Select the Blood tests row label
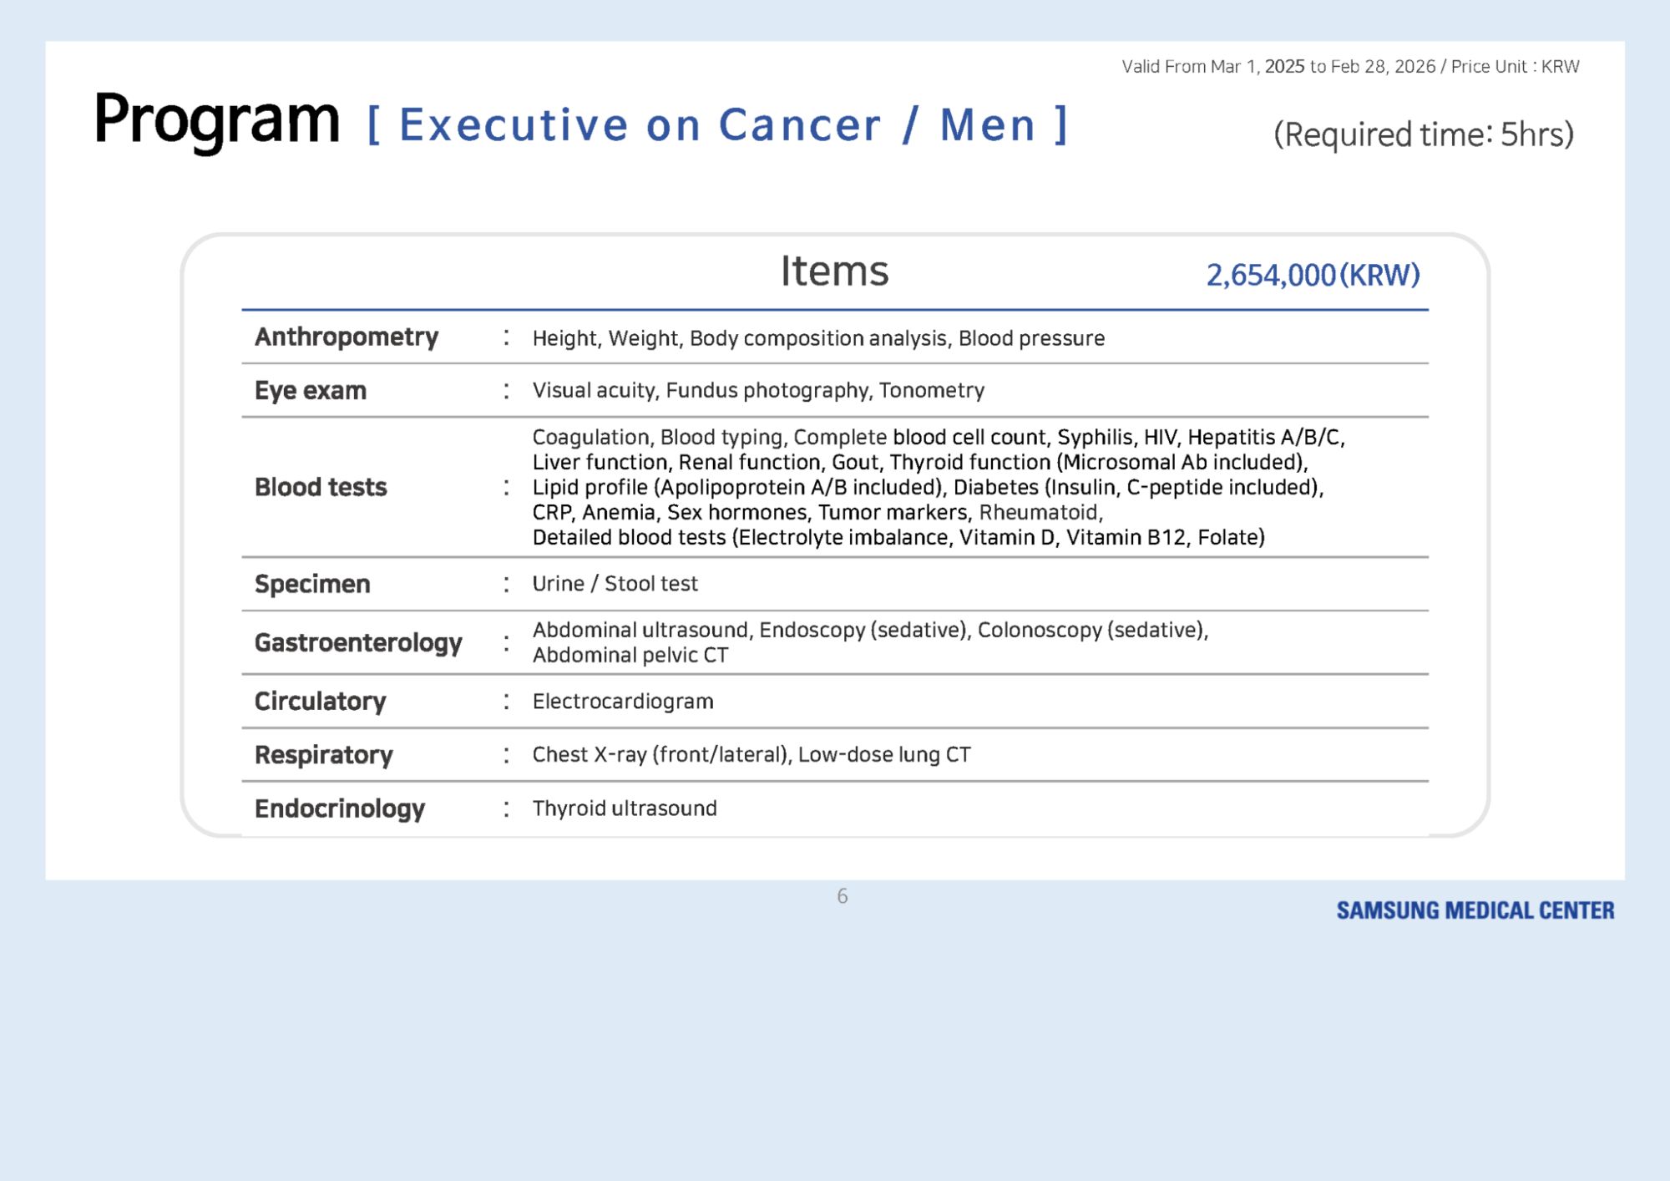The image size is (1670, 1181). (x=321, y=487)
